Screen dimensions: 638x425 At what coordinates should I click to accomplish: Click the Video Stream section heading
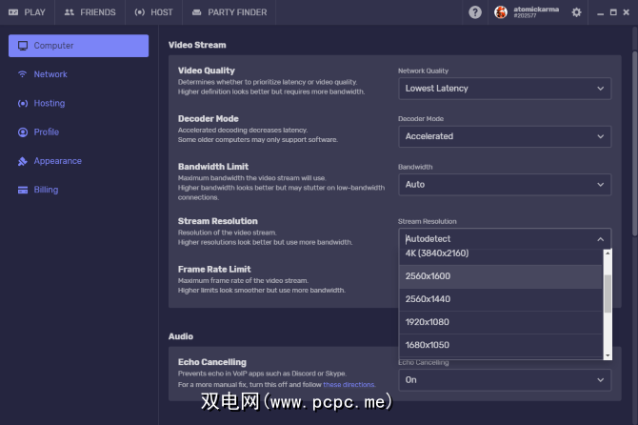click(x=197, y=45)
